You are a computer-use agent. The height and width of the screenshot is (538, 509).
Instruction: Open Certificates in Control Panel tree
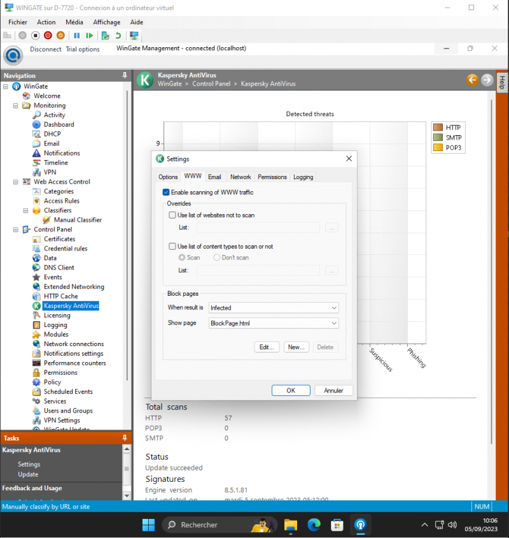coord(59,239)
